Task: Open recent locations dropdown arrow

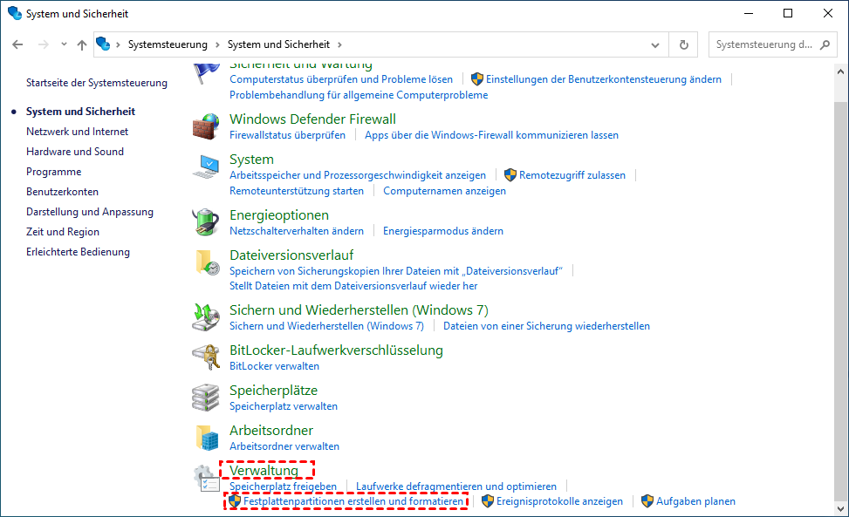Action: coord(64,44)
